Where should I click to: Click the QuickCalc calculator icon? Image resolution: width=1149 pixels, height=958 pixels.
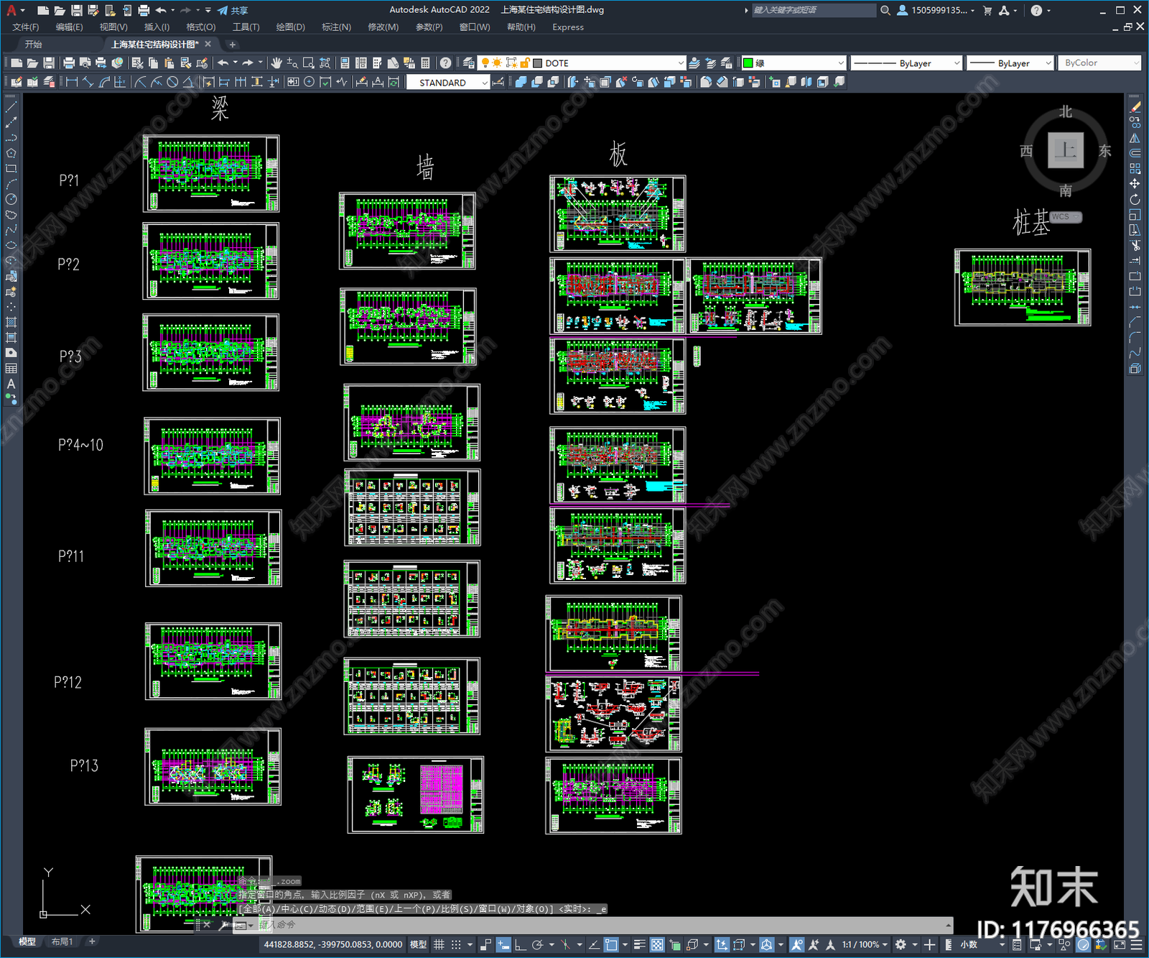426,63
